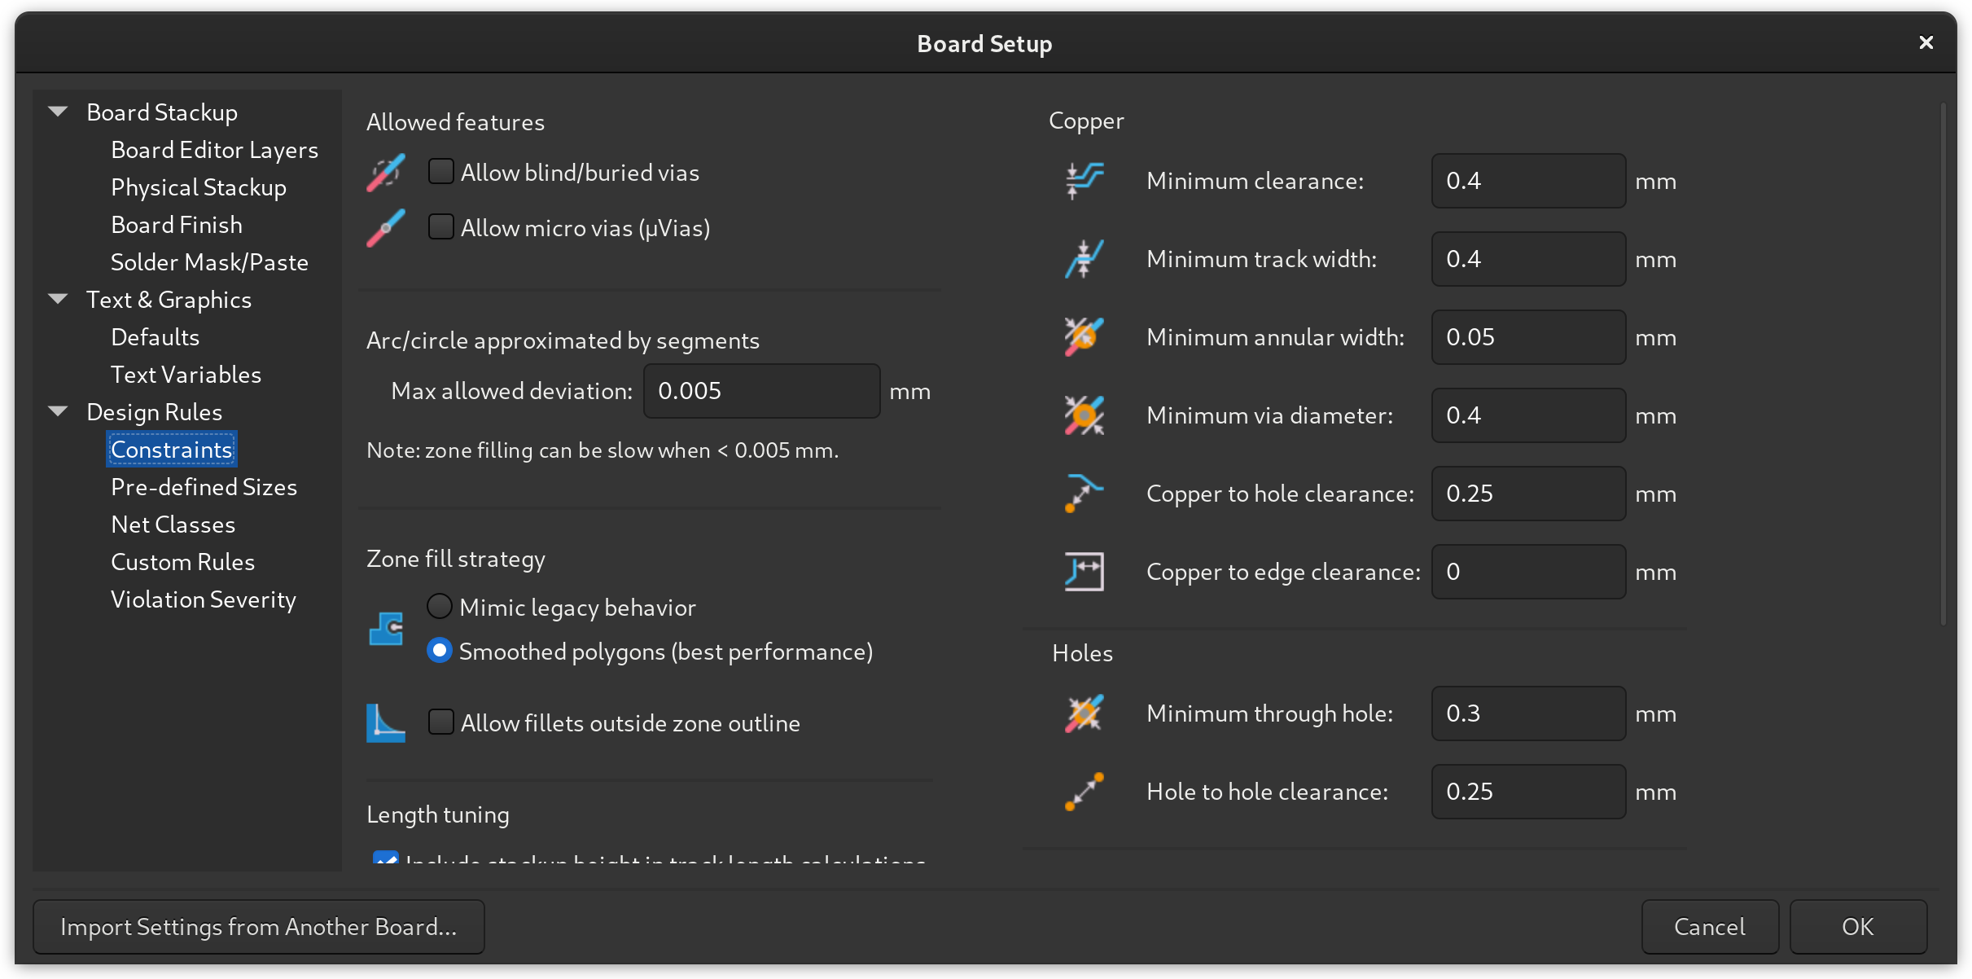Click the minimum track width icon
This screenshot has width=1972, height=979.
1084,259
